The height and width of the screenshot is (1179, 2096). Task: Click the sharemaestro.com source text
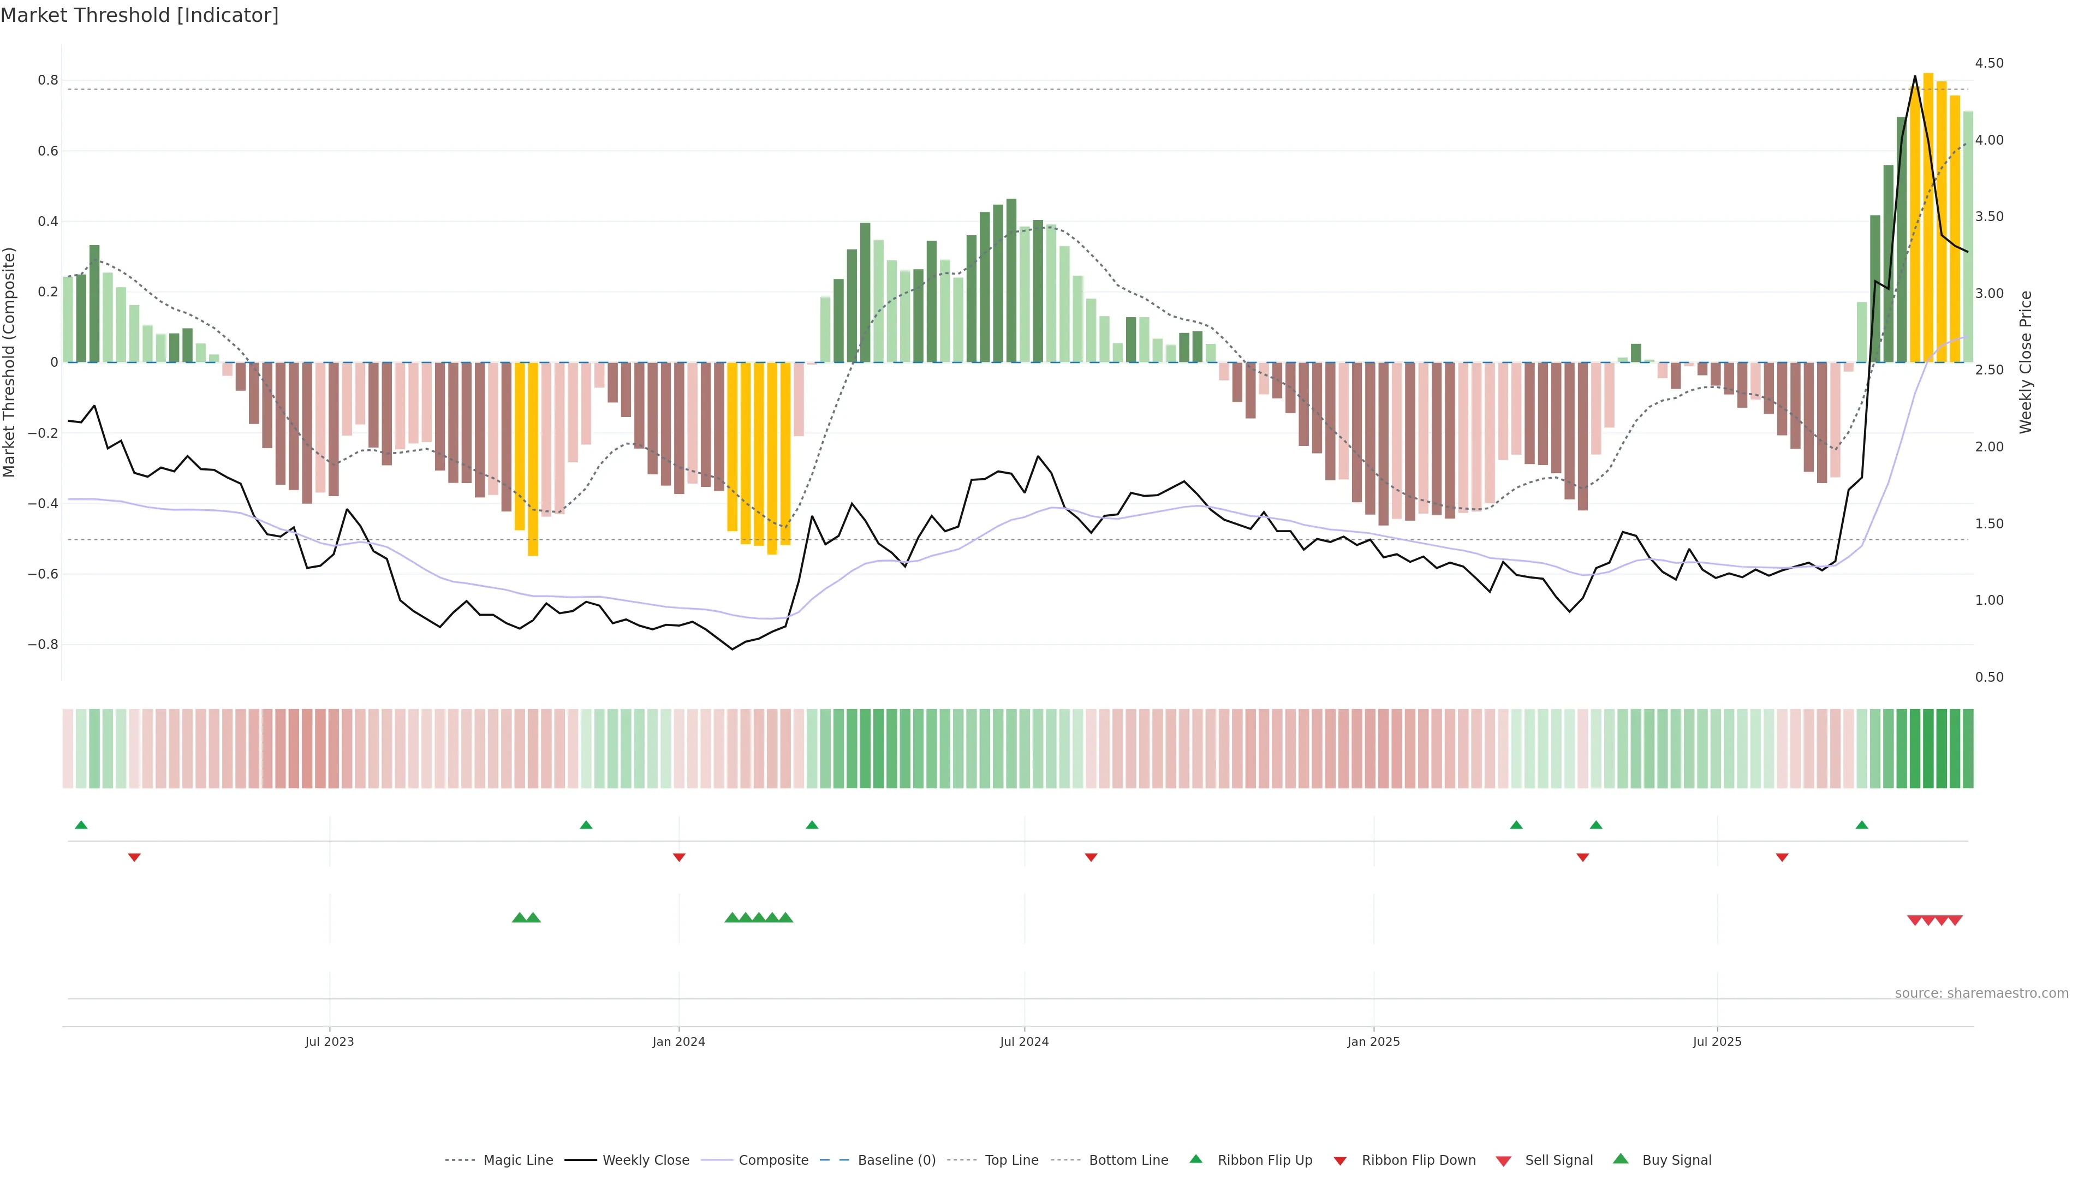click(1981, 993)
